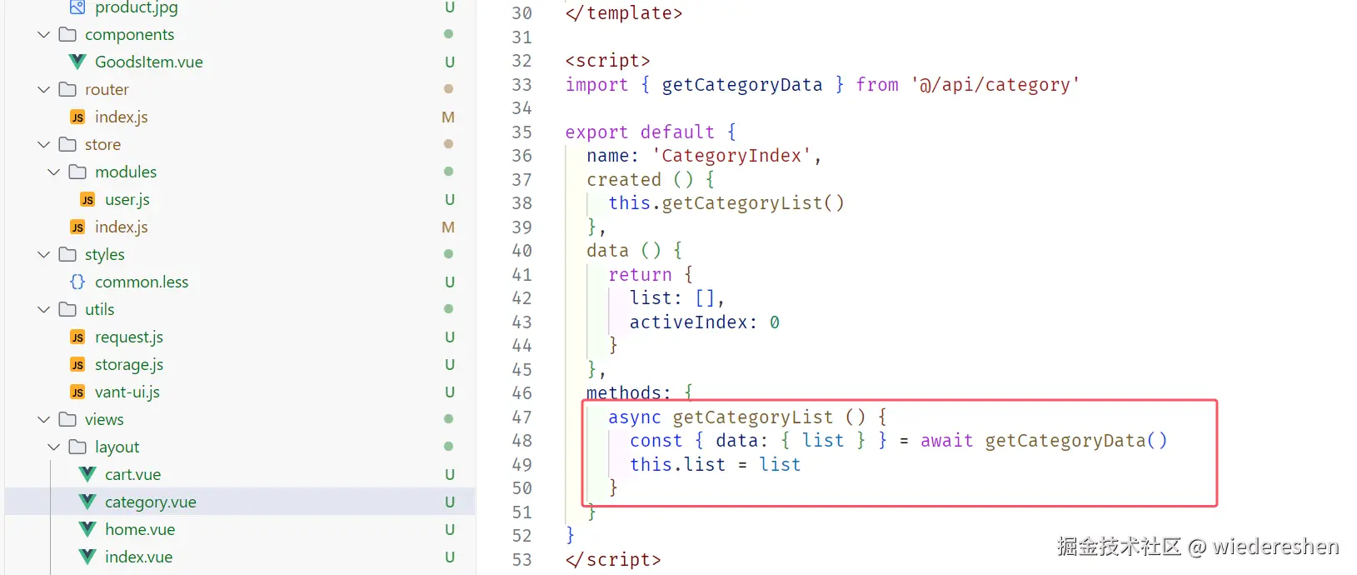
Task: Click line number 53 in the gutter
Action: coord(522,560)
